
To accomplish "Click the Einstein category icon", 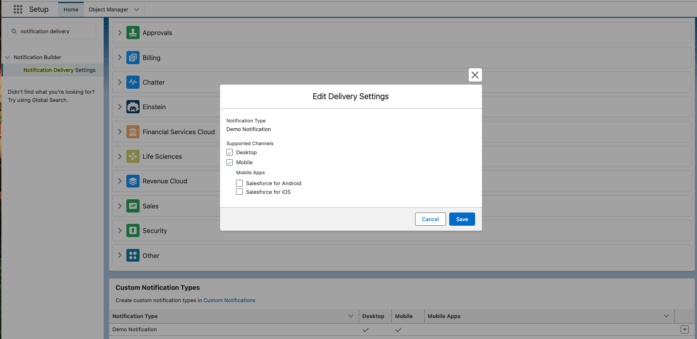I will [132, 106].
